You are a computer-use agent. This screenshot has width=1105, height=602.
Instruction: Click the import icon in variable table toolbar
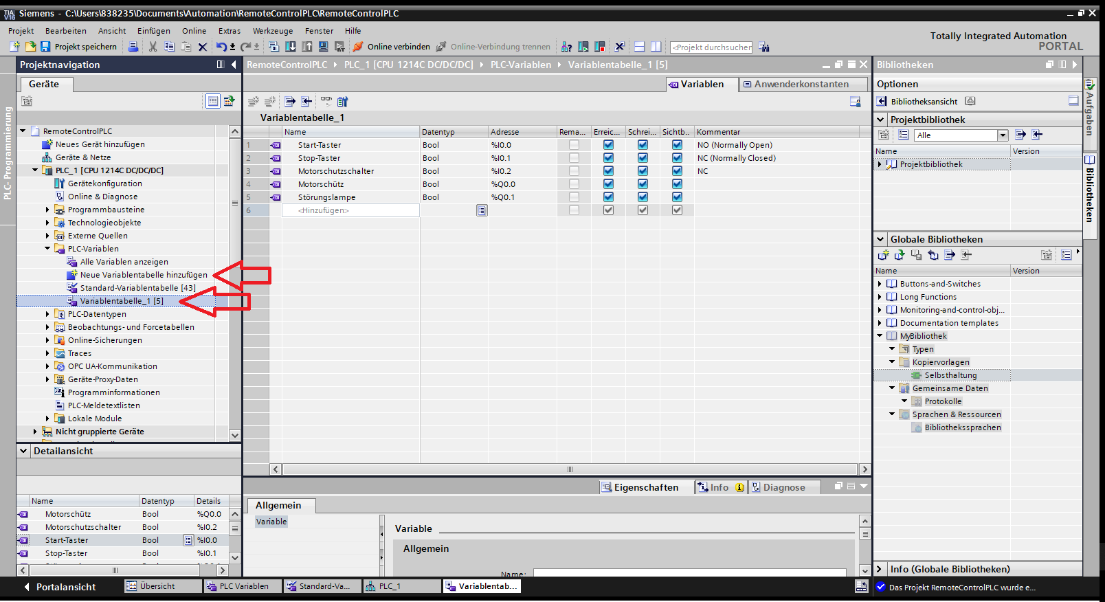point(306,102)
